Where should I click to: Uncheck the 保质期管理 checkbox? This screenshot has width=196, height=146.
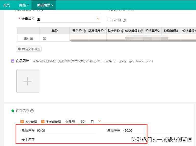[x=43, y=122]
